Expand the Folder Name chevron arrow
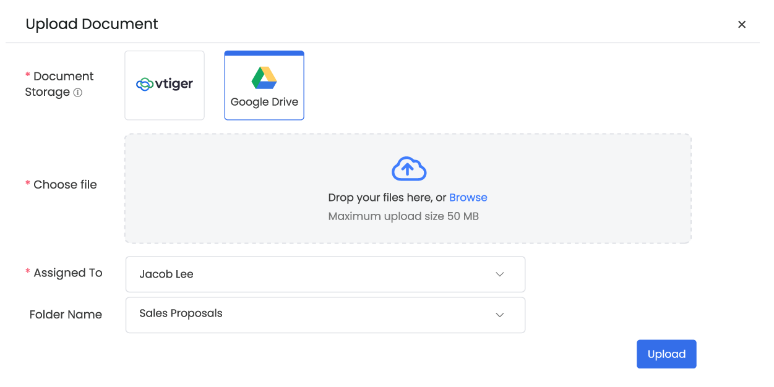The image size is (774, 387). (500, 315)
